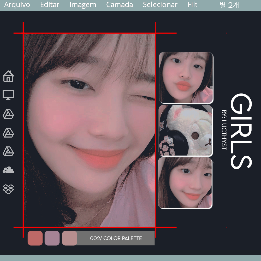Click the vertical 'GIRLS' title text
The width and height of the screenshot is (261, 261).
click(x=241, y=131)
